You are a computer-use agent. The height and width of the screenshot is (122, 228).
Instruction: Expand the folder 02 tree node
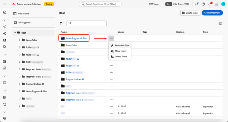tap(20, 54)
